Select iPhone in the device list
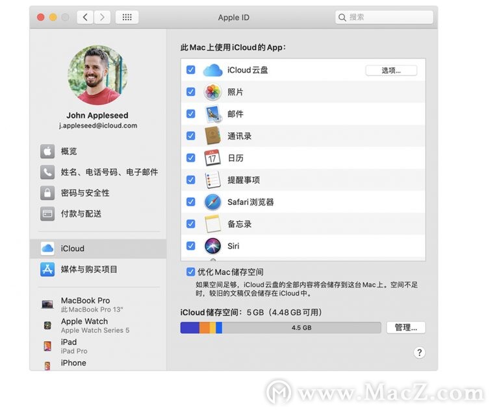Image resolution: width=499 pixels, height=410 pixels. [98, 364]
